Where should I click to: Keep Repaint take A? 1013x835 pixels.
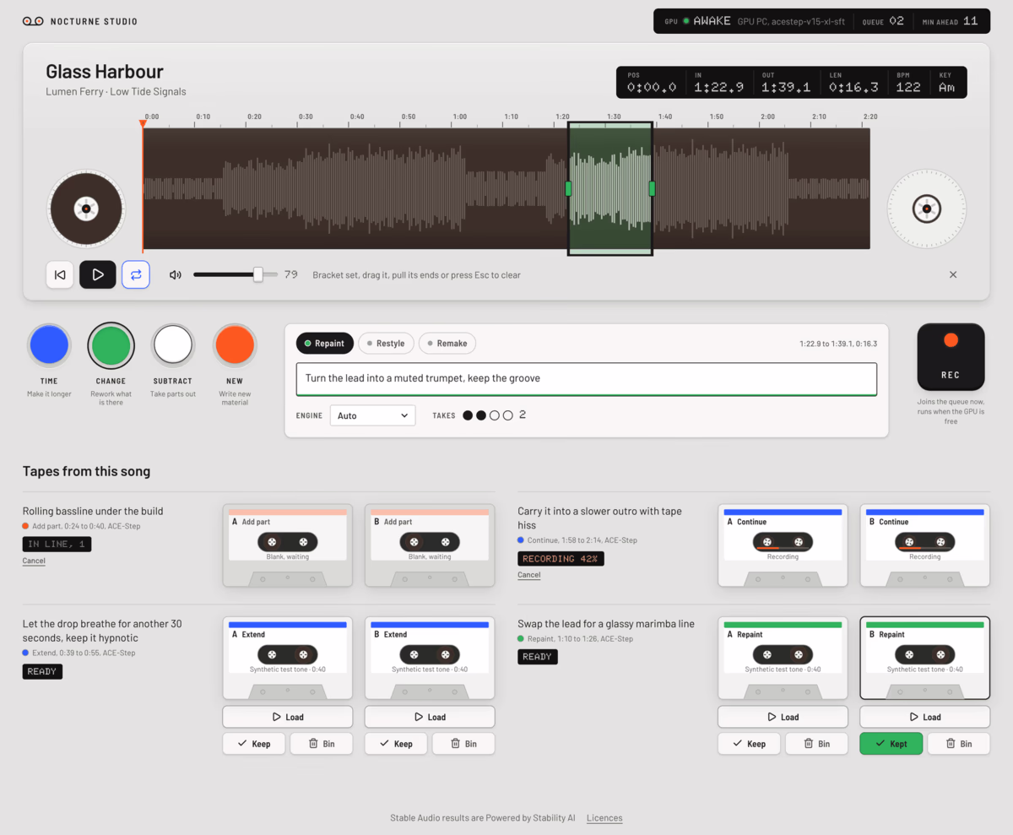pos(749,744)
